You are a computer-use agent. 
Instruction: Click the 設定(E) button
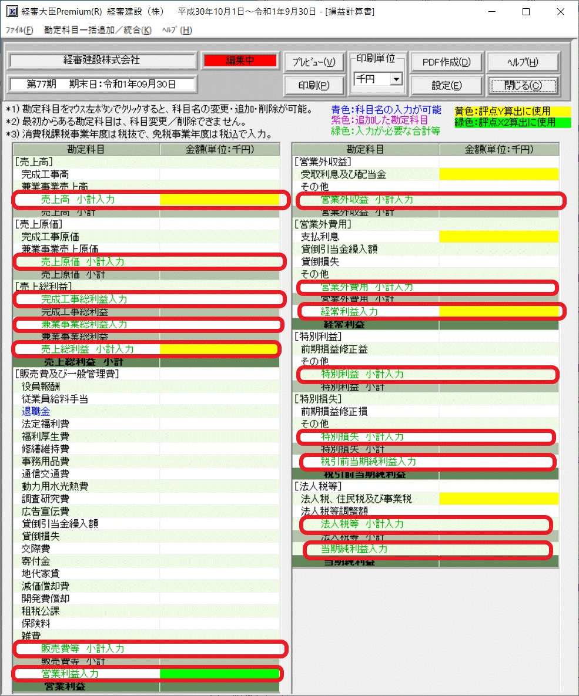pyautogui.click(x=446, y=85)
